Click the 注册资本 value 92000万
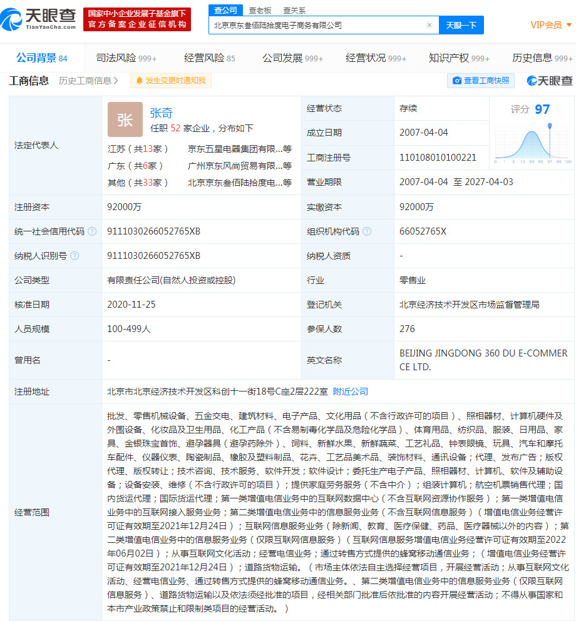 (124, 207)
